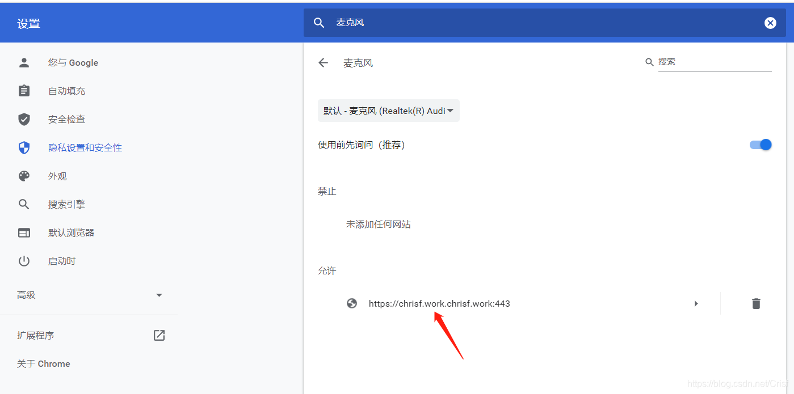Click the external link icon beside 扩展程序
This screenshot has width=794, height=394.
pos(159,335)
